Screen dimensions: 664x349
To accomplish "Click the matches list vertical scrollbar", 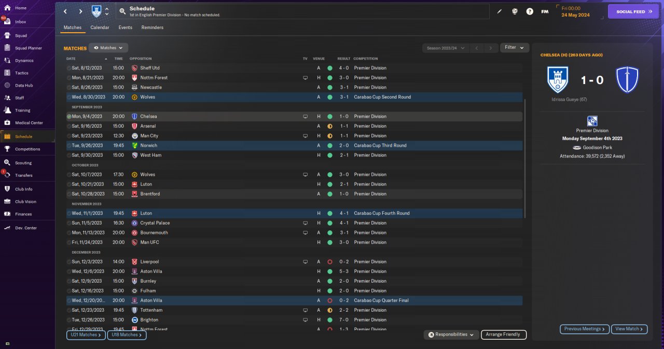I will pos(525,158).
